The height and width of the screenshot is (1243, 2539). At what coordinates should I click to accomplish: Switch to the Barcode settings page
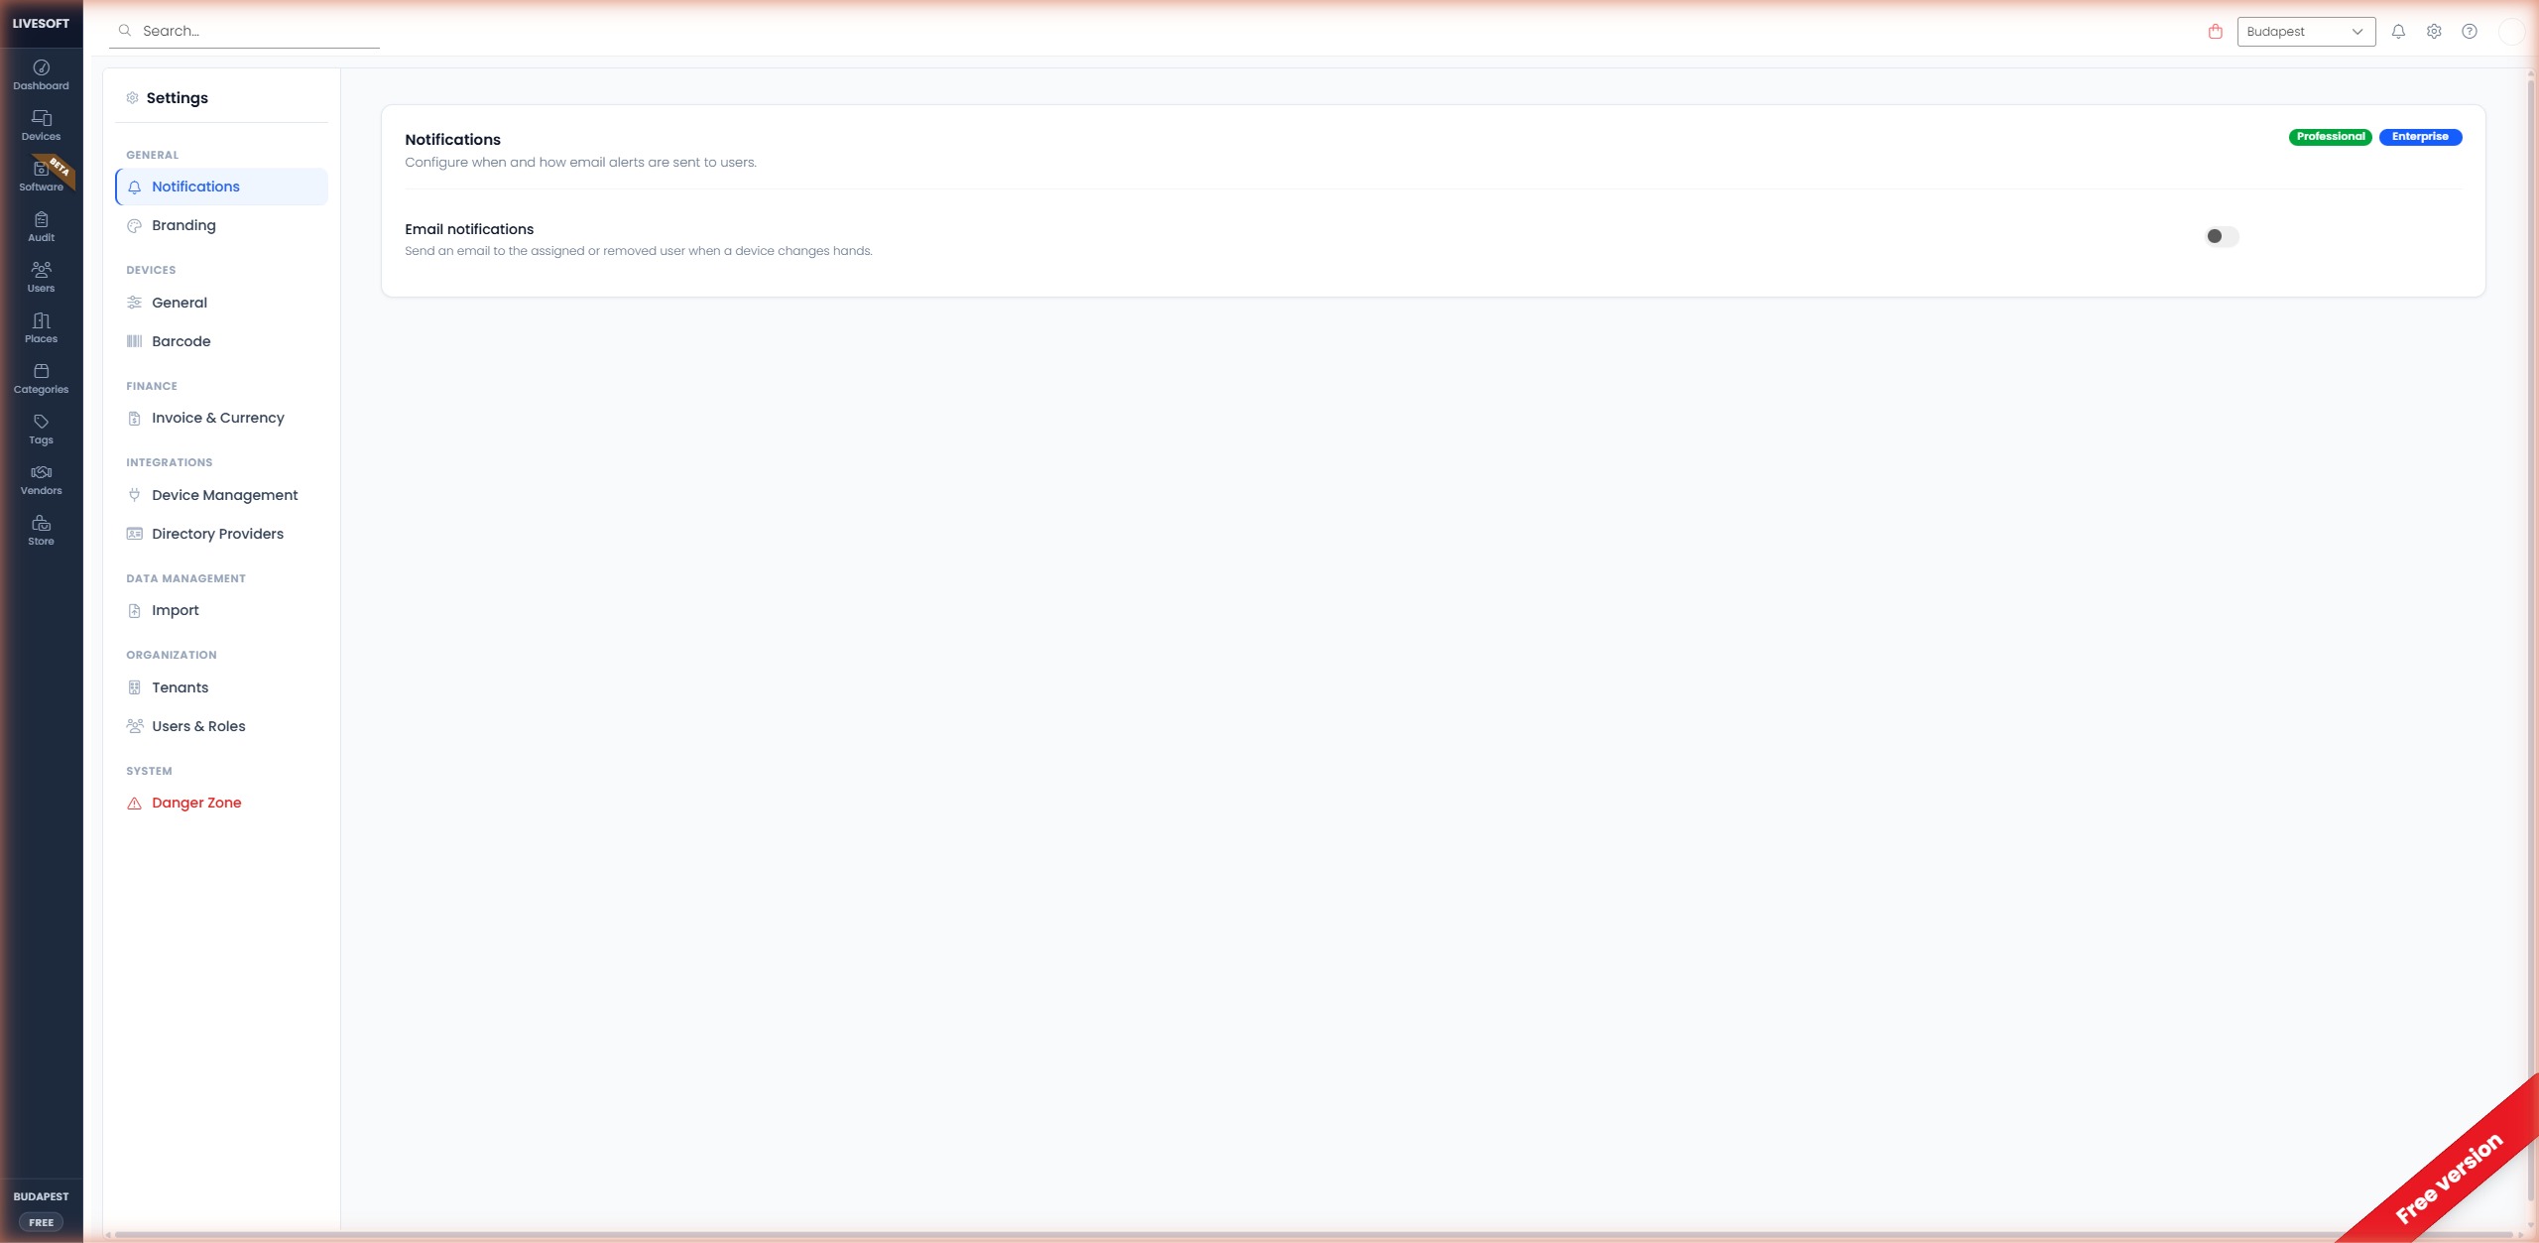click(x=181, y=340)
